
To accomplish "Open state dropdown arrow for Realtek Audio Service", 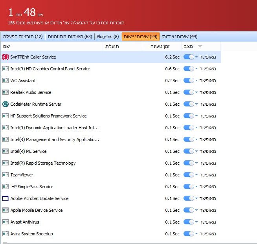I will [196, 92].
